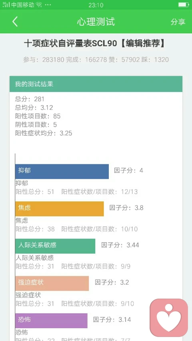Tap the clock time 23:10
Viewport: 192px width, 341px height.
tap(96, 5)
